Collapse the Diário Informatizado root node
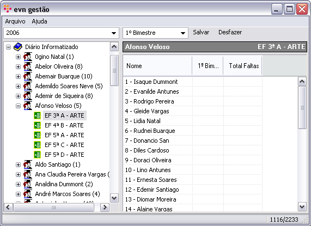Image resolution: width=311 pixels, height=226 pixels. (8, 47)
